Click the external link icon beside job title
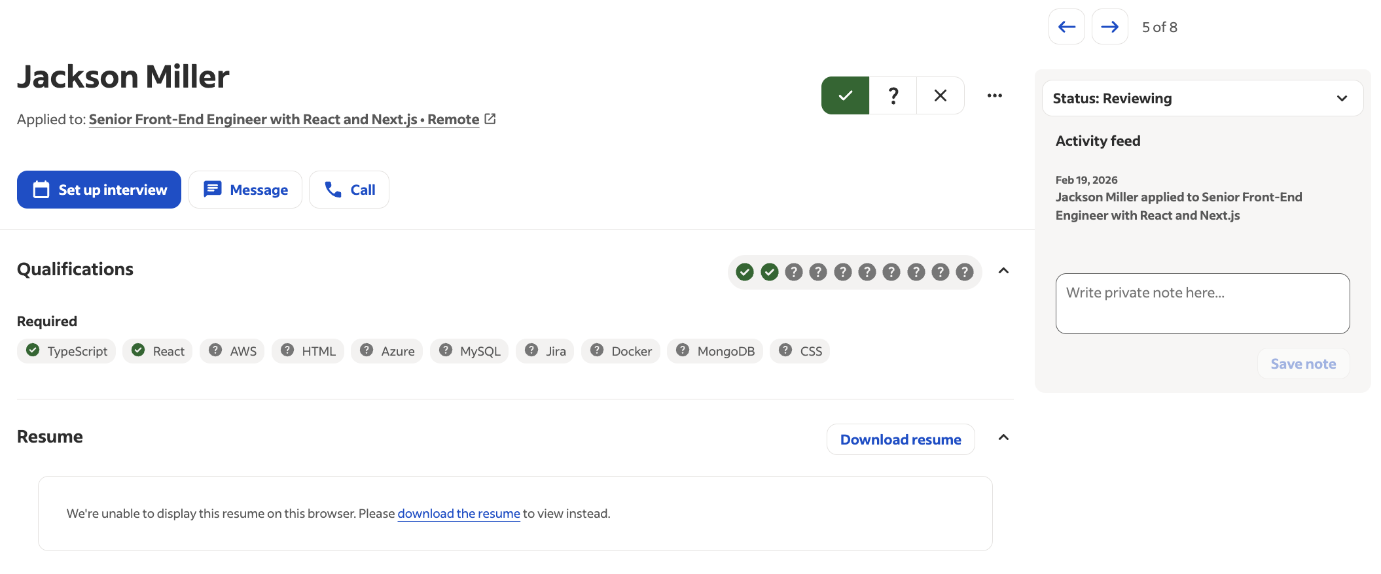Viewport: 1381px width, 574px height. click(x=490, y=119)
